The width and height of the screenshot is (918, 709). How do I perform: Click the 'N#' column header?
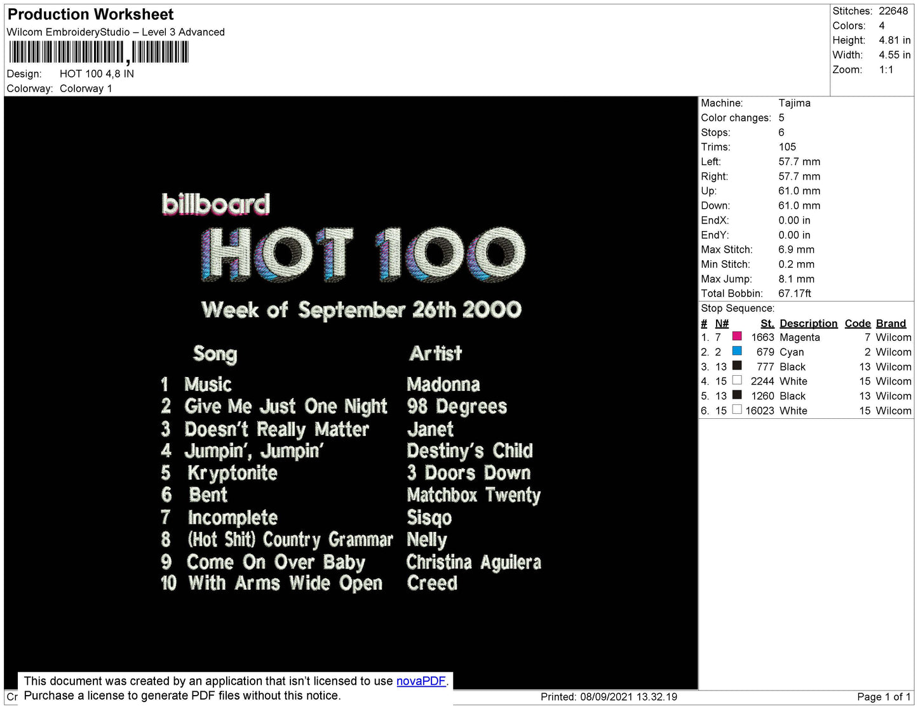point(722,323)
